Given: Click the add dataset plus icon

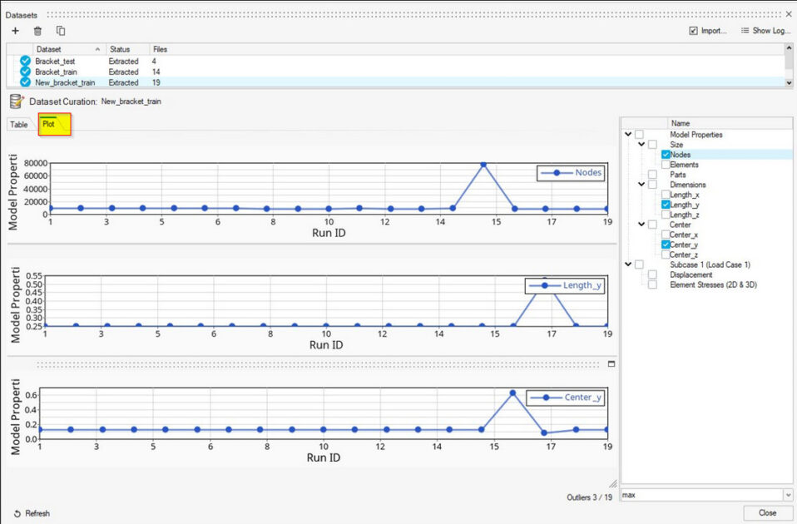Looking at the screenshot, I should coord(15,31).
